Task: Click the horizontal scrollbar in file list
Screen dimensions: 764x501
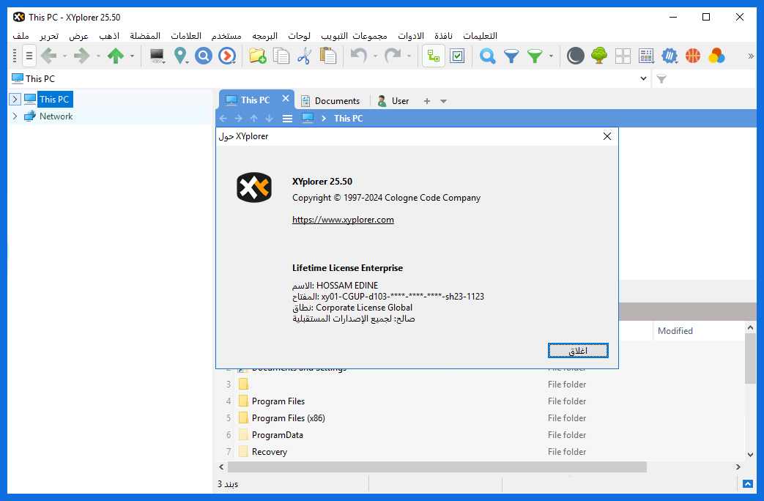Action: tap(437, 467)
